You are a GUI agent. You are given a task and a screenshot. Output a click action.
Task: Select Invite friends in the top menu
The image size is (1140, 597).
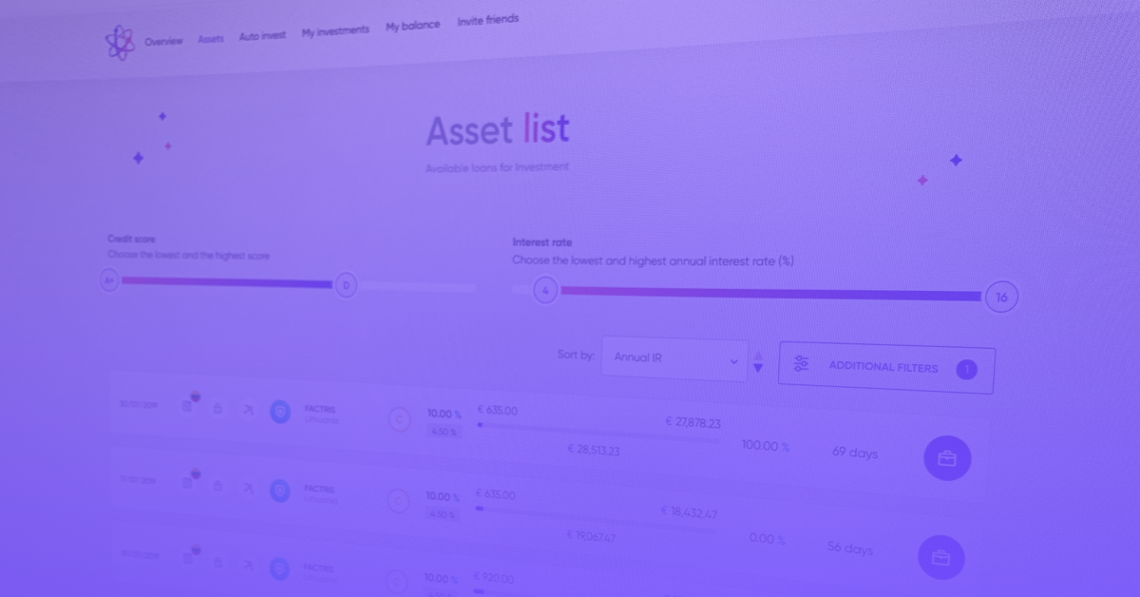(487, 20)
